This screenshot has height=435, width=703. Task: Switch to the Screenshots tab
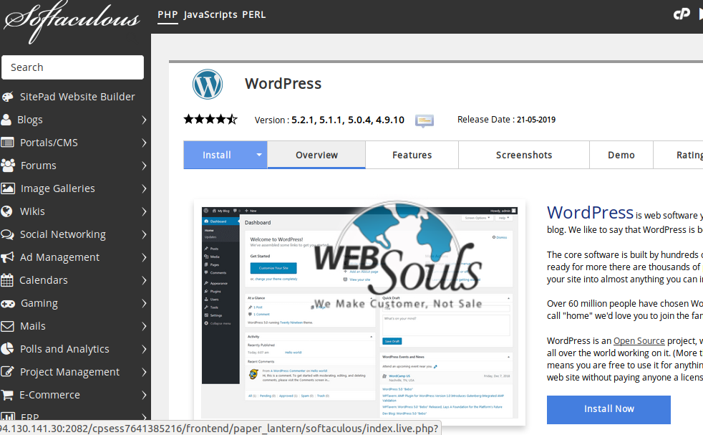tap(523, 155)
